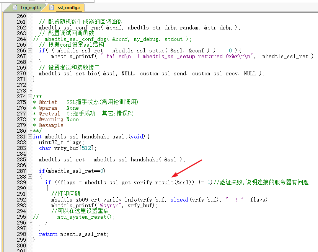Viewport: 318px width, 252px height.
Task: Click the mbedtls_x509_crt_verify_info call
Action: pos(94,200)
